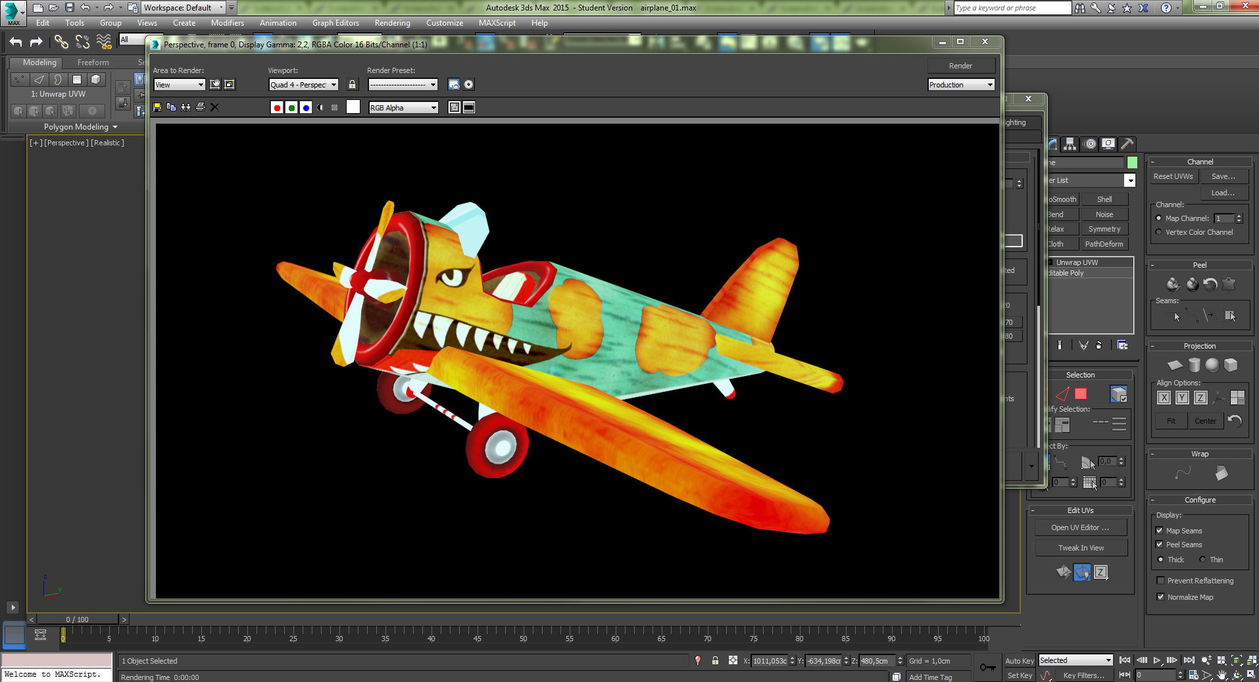Image resolution: width=1259 pixels, height=682 pixels.
Task: Open the Modifiers menu
Action: point(228,23)
